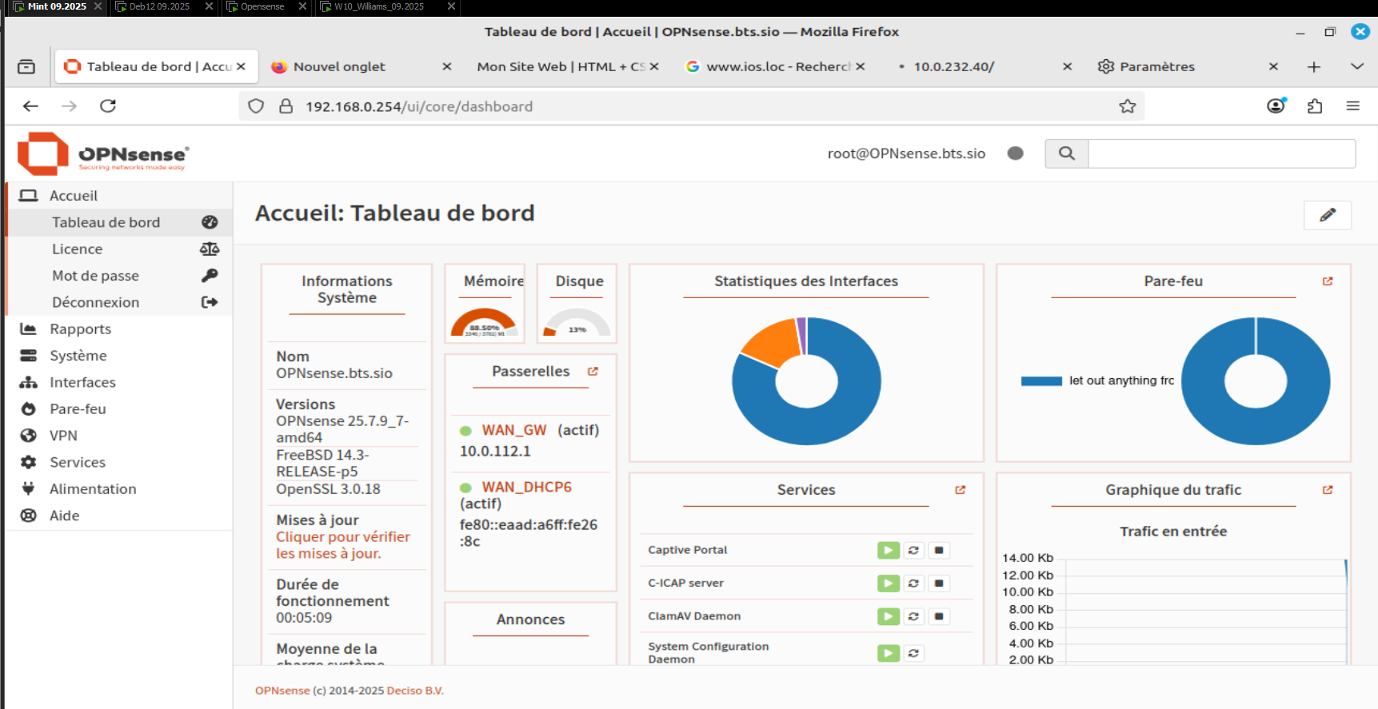This screenshot has height=709, width=1378.
Task: Open the Passerelles widget external link icon
Action: [593, 372]
